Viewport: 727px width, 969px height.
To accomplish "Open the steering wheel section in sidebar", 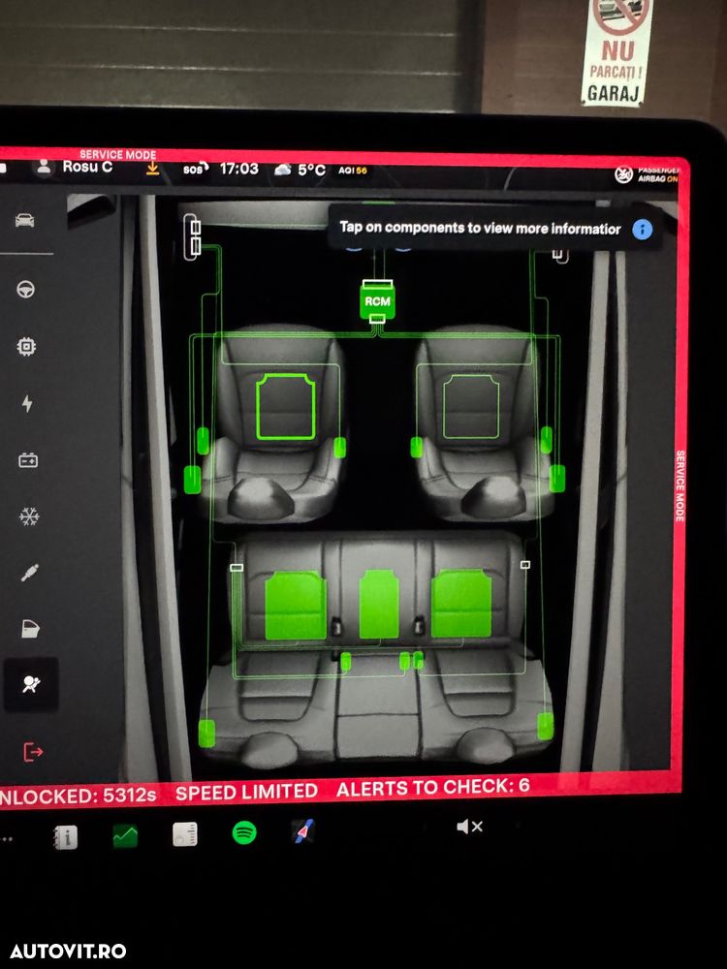I will pos(25,289).
